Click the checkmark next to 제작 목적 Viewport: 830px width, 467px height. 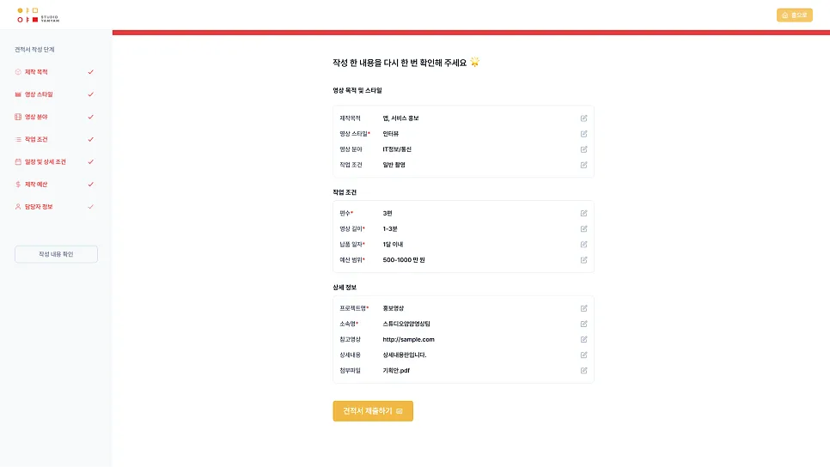click(x=90, y=72)
